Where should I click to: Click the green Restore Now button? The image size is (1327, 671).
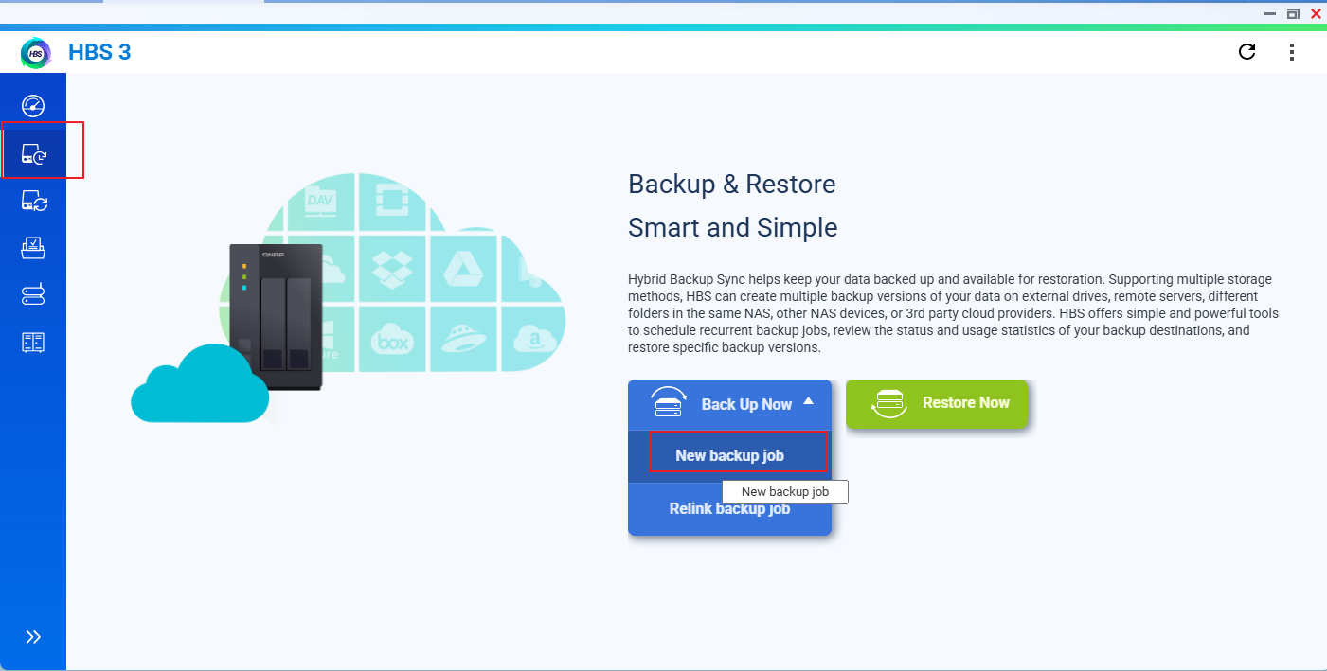click(x=936, y=403)
